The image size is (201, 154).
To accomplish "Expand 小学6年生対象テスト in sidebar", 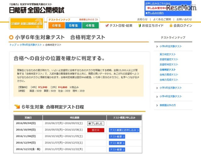I will [x=171, y=46].
